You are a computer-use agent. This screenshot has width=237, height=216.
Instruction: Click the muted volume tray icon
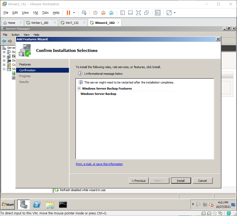point(211,205)
